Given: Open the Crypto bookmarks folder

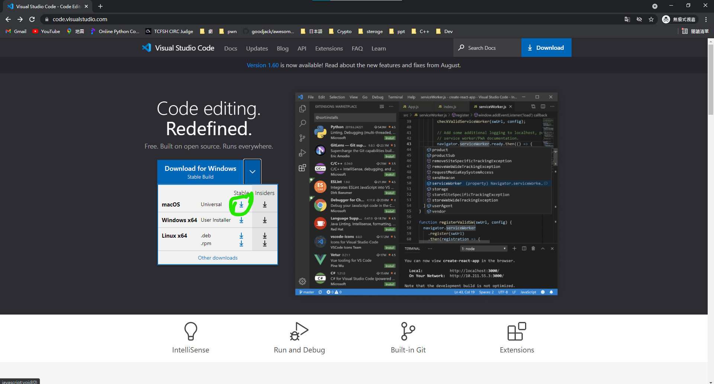Looking at the screenshot, I should click(340, 32).
